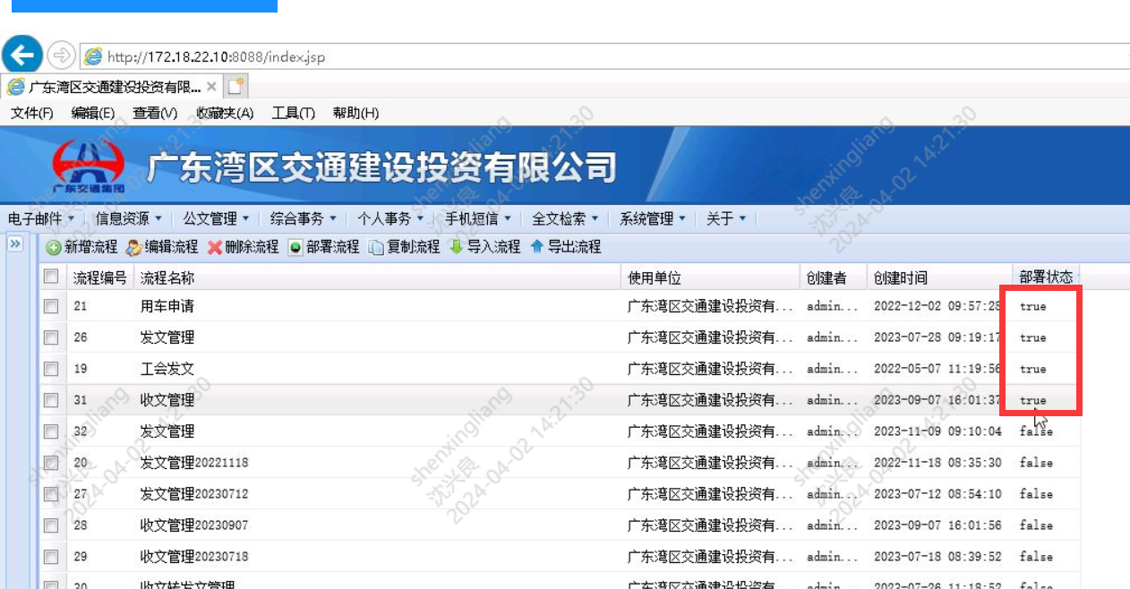This screenshot has height=589, width=1130.
Task: Select the 发文管理20221118 process name cell
Action: (x=194, y=463)
